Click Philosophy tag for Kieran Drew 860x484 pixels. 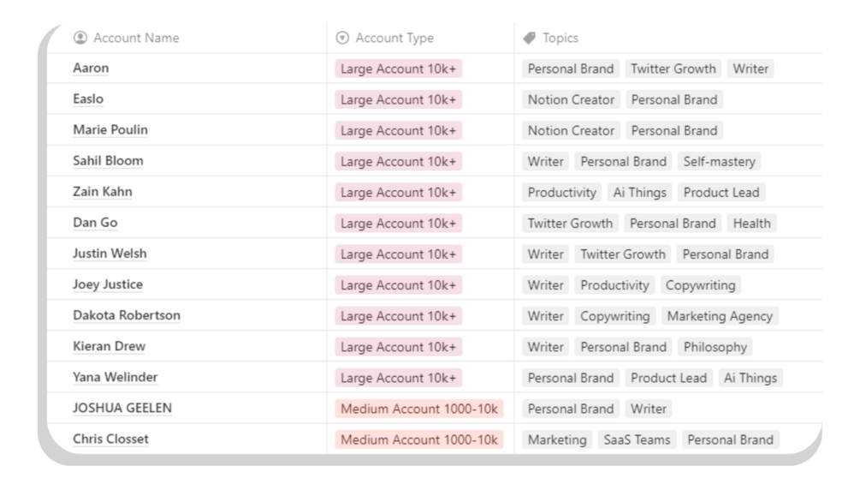click(x=715, y=347)
